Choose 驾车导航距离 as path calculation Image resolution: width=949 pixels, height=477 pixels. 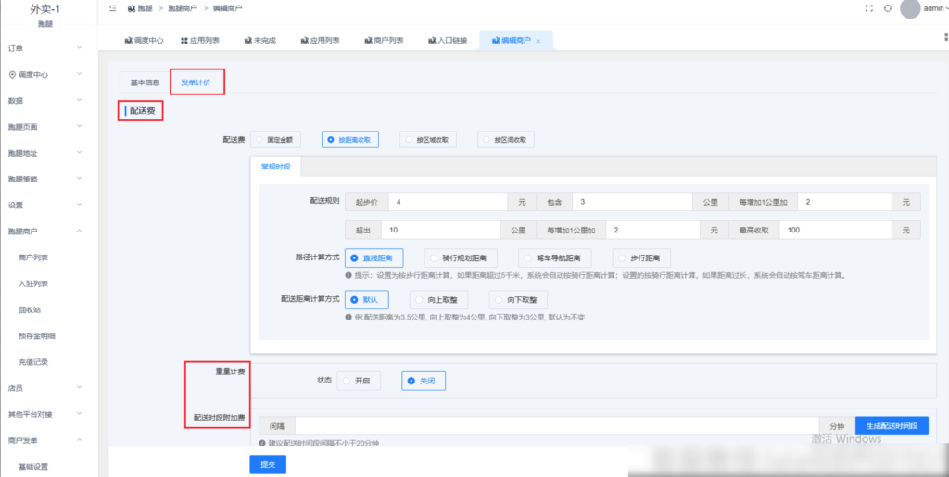pyautogui.click(x=554, y=258)
